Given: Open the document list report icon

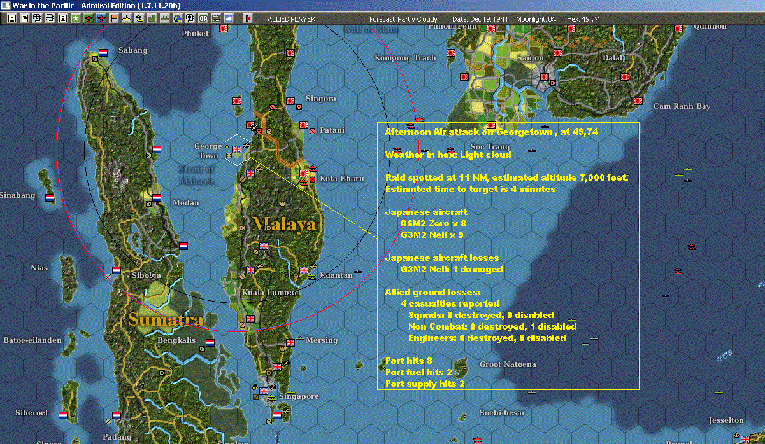Looking at the screenshot, I should click(x=25, y=18).
